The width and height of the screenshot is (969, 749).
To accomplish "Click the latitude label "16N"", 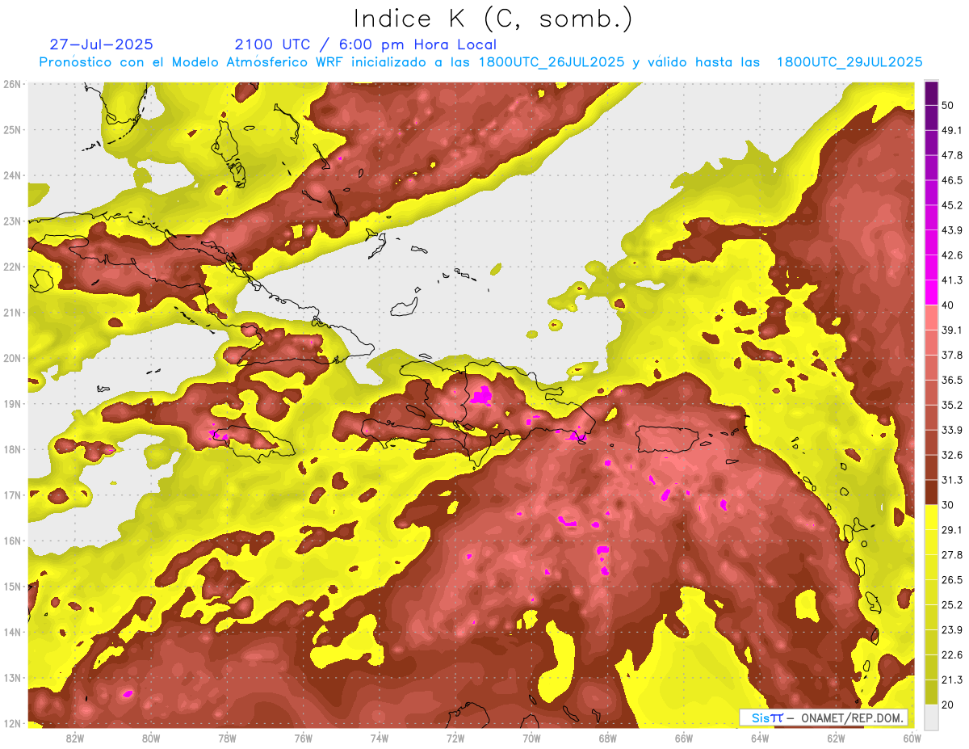I will (11, 541).
